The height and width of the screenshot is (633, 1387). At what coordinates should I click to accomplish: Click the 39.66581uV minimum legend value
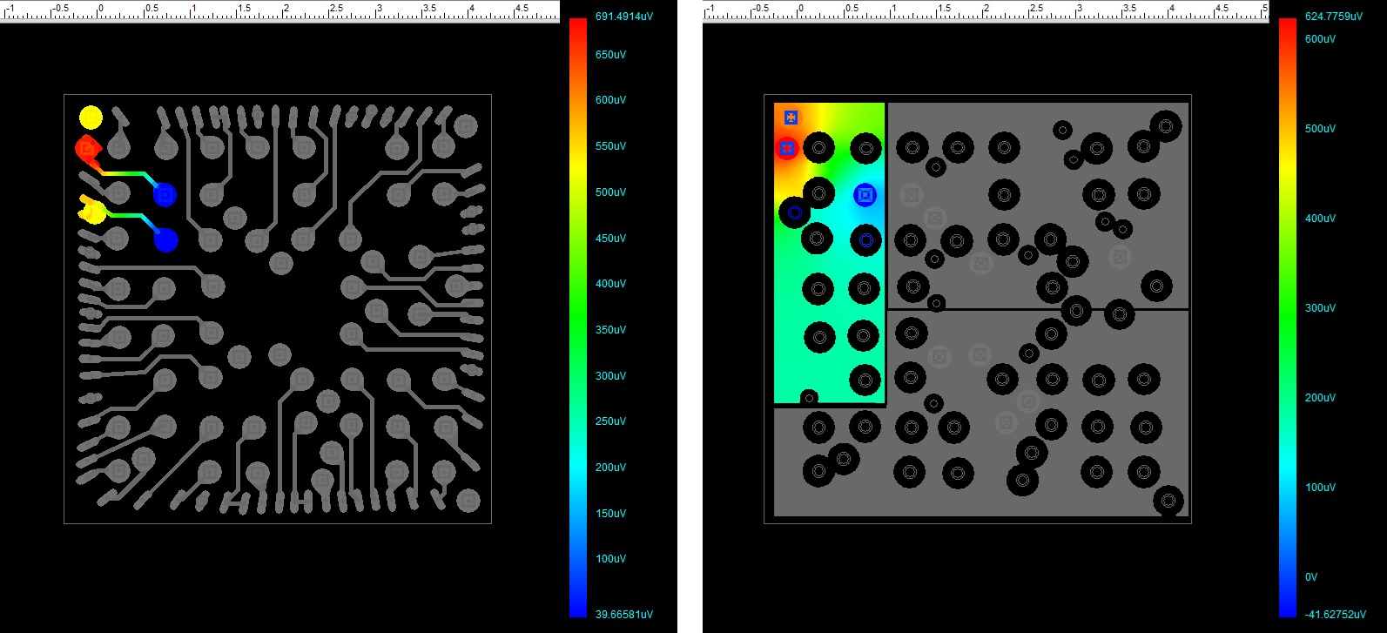[x=623, y=614]
